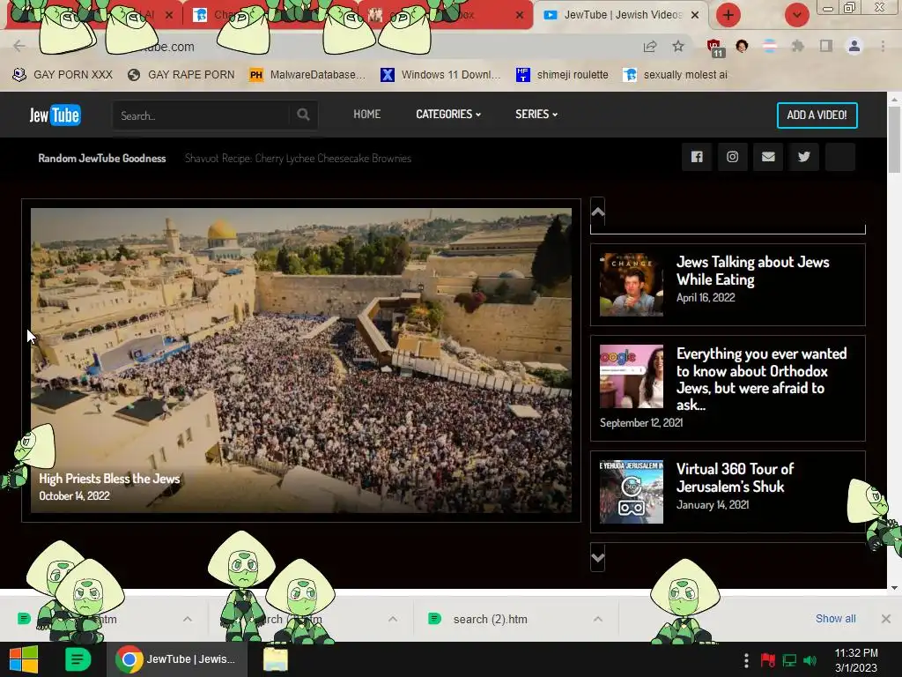Click the page vertical scrollbar thumb
The height and width of the screenshot is (677, 902).
(x=894, y=138)
